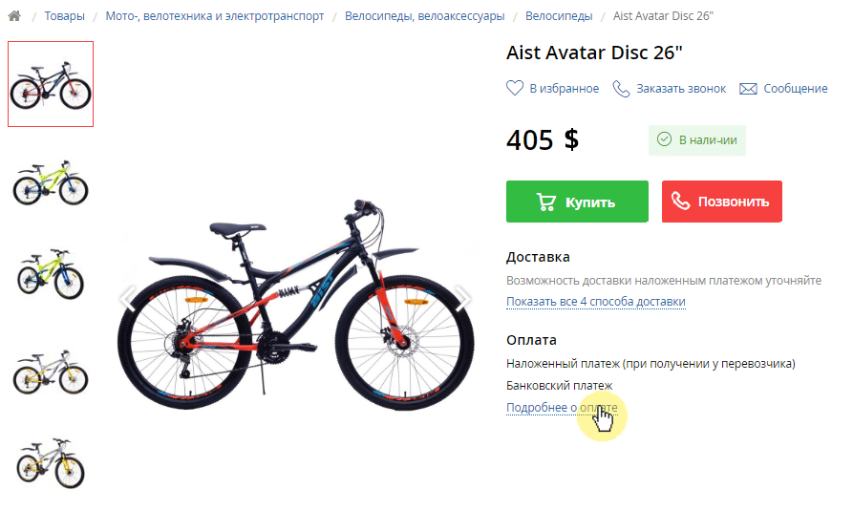This screenshot has height=510, width=853.
Task: Show next bike photo with right arrow
Action: coord(463,298)
